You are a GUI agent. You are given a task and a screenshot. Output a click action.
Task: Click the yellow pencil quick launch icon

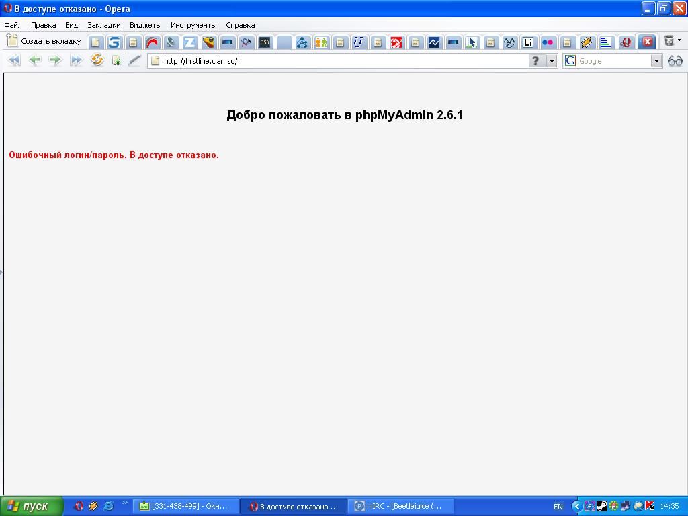(x=93, y=506)
